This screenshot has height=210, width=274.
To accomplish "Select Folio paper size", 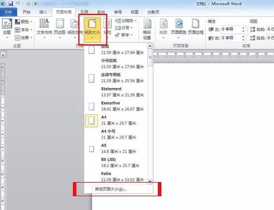I will 116,177.
